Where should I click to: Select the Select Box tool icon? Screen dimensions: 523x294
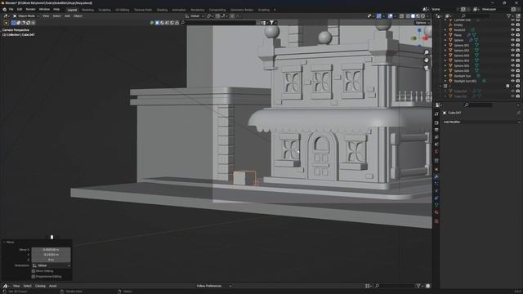point(13,23)
